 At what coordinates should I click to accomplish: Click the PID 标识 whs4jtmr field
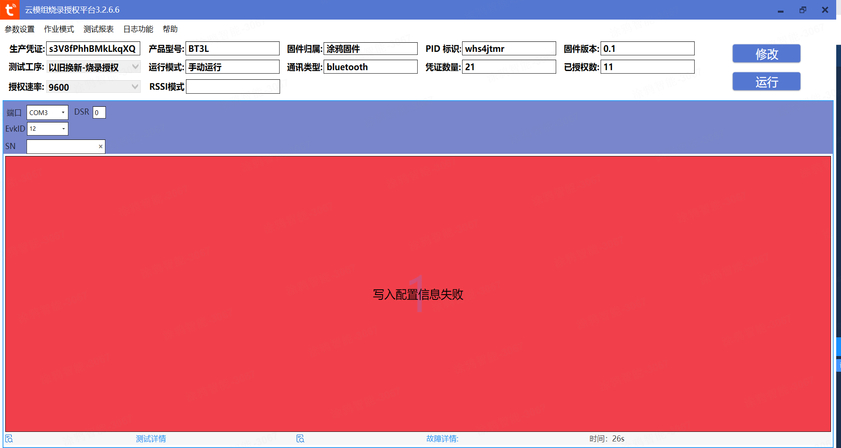509,48
